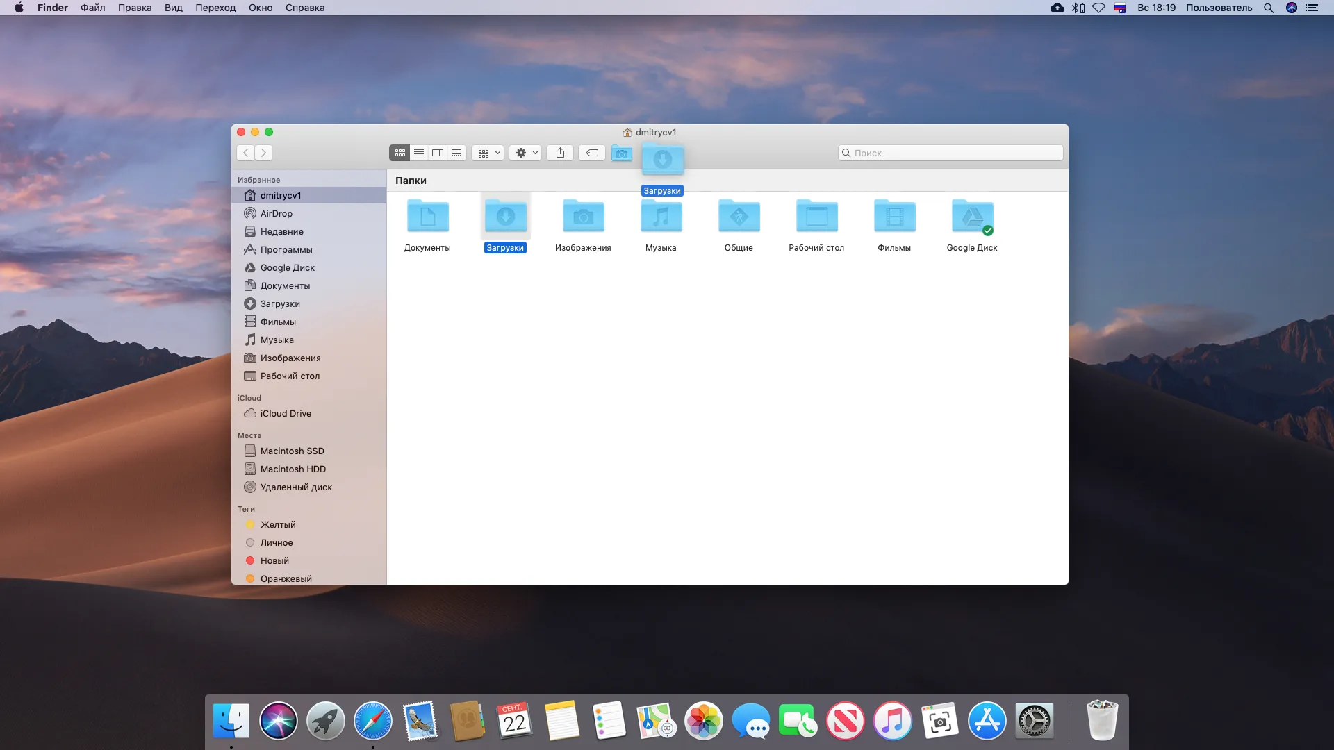Open the Справка menu

(305, 8)
